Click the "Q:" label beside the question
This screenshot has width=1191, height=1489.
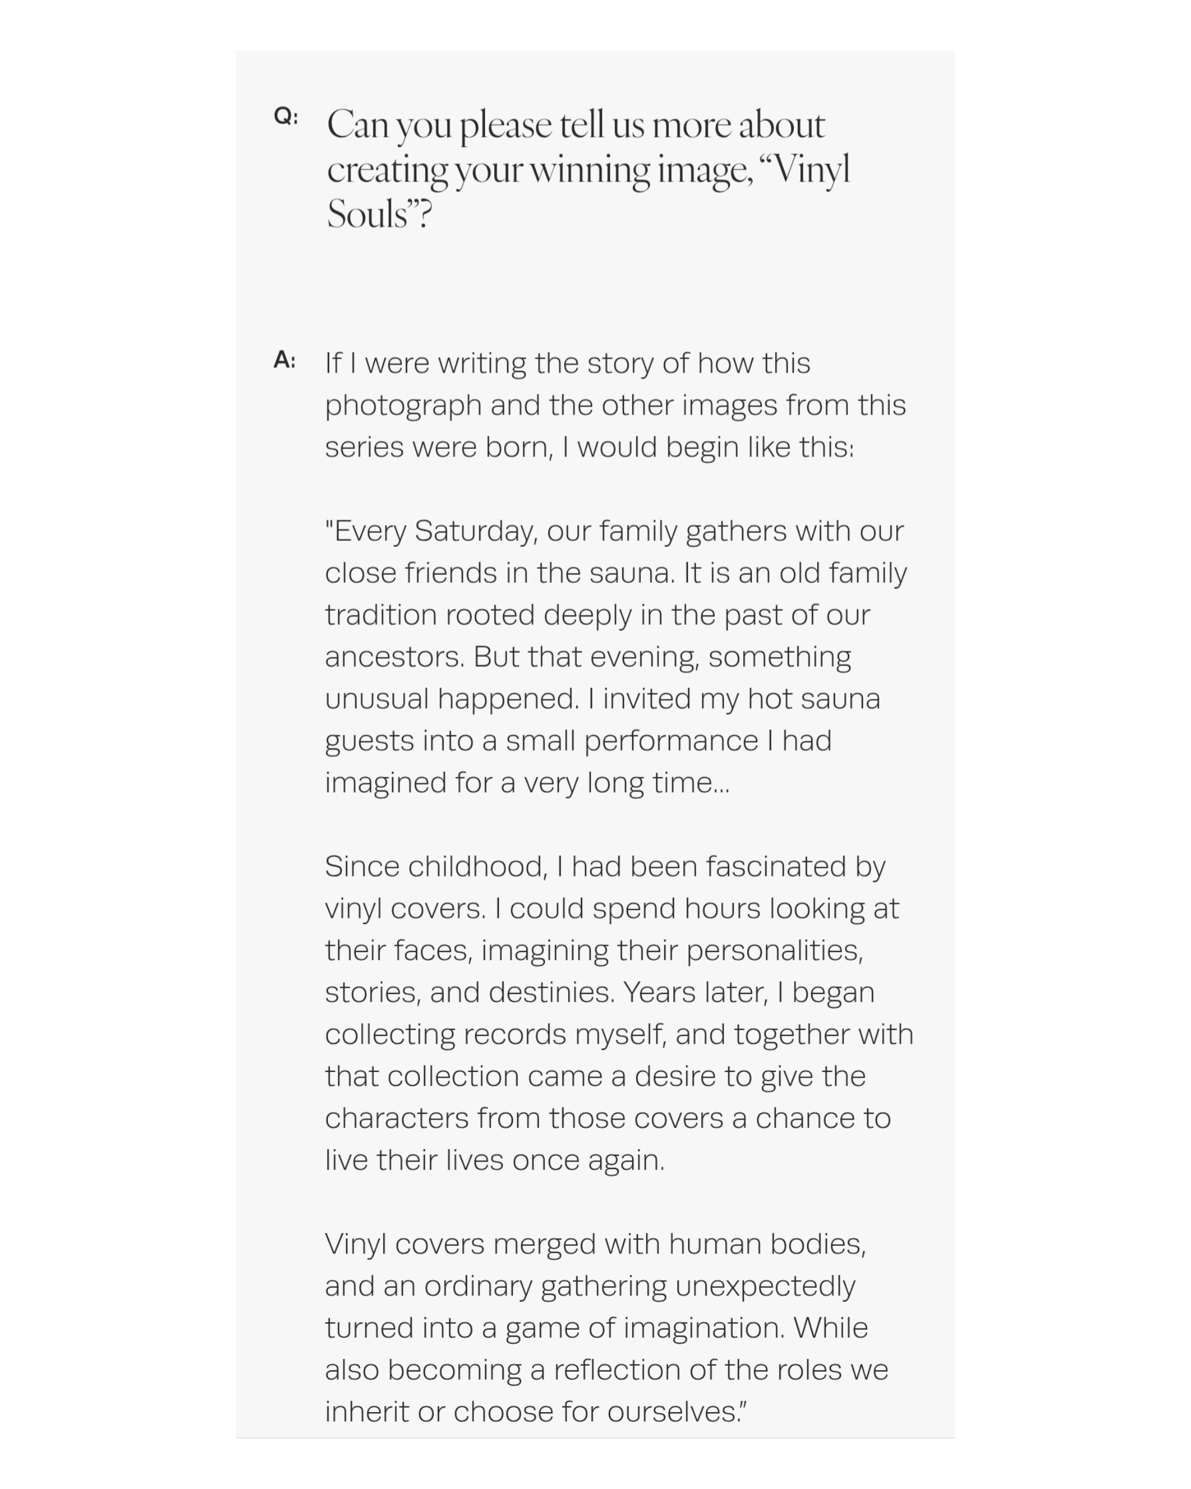pos(286,116)
